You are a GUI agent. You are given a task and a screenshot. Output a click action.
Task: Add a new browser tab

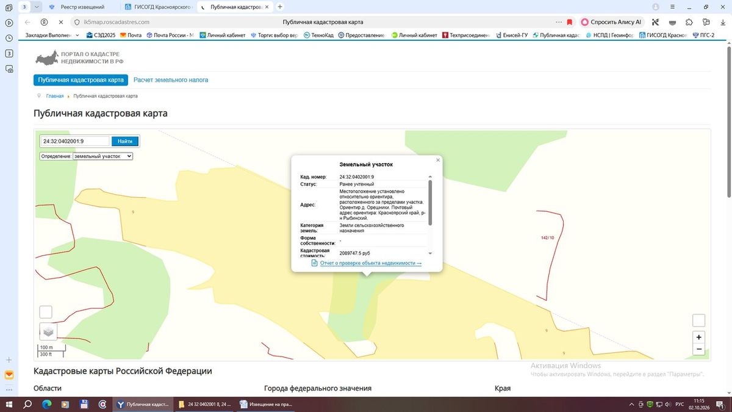[280, 7]
